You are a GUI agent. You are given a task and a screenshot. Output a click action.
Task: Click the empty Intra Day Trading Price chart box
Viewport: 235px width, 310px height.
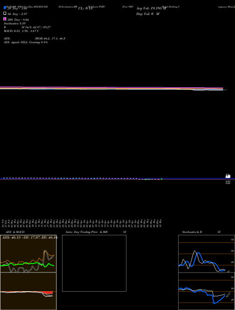(x=94, y=263)
